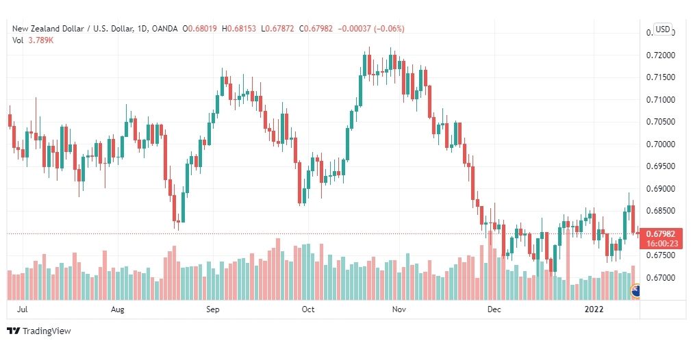Click the OANDA data source in legend
This screenshot has height=343, width=693.
pos(164,29)
